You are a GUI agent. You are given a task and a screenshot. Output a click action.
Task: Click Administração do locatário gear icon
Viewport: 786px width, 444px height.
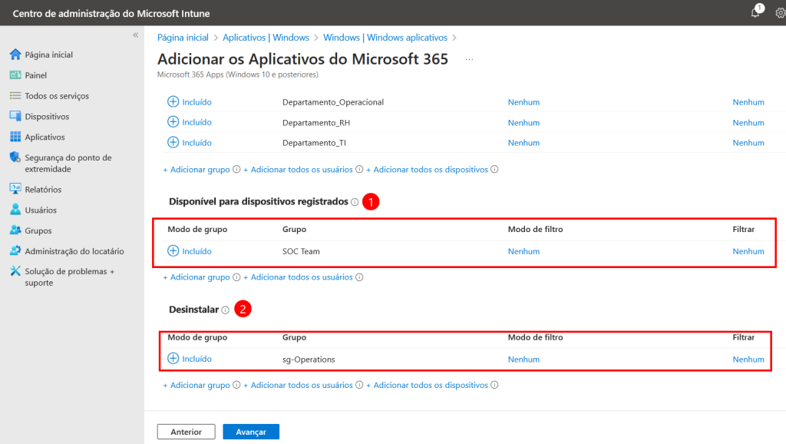15,251
